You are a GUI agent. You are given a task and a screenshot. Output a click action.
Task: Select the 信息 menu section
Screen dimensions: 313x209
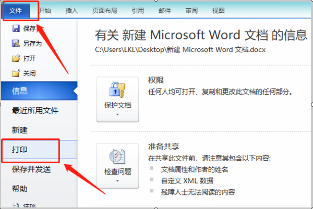coord(39,90)
